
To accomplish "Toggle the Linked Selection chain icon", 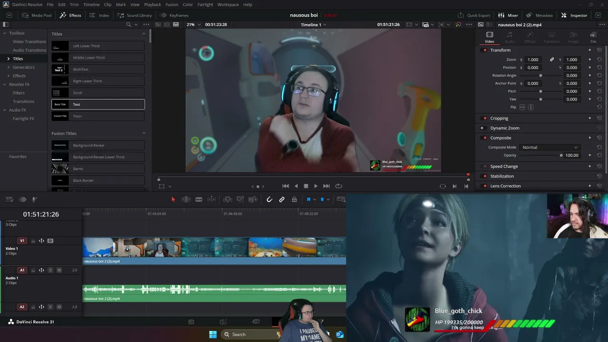I will (282, 199).
